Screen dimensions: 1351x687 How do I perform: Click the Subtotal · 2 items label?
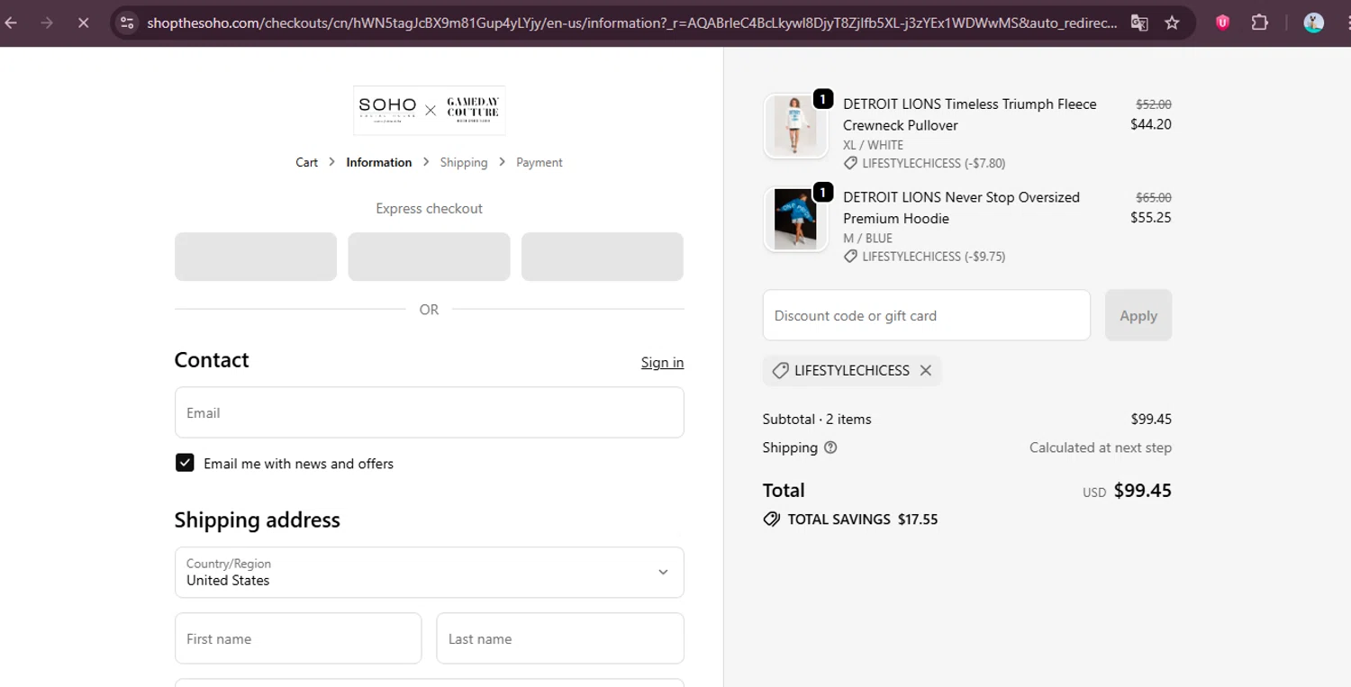point(817,419)
